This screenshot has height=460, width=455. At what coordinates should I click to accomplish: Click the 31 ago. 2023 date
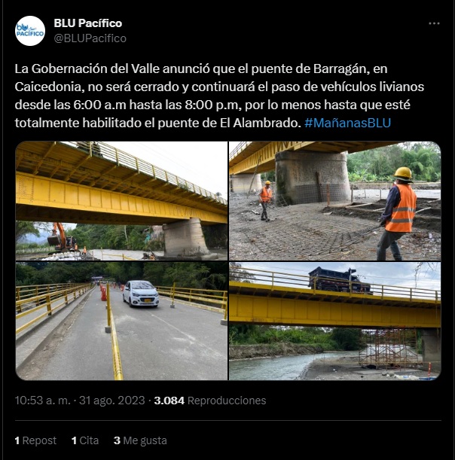(x=111, y=401)
